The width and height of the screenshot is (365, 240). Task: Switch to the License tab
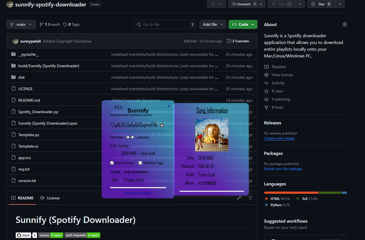50,198
